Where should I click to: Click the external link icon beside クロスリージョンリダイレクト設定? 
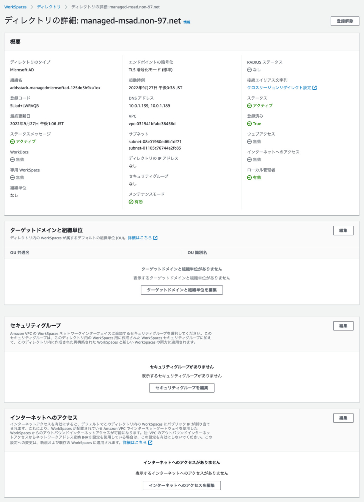pos(315,87)
